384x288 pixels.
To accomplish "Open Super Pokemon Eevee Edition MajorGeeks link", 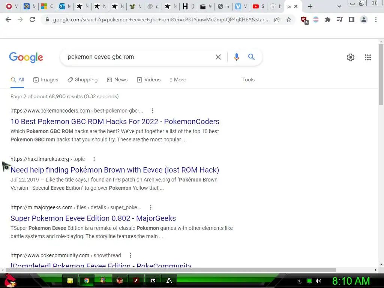I will [93, 218].
